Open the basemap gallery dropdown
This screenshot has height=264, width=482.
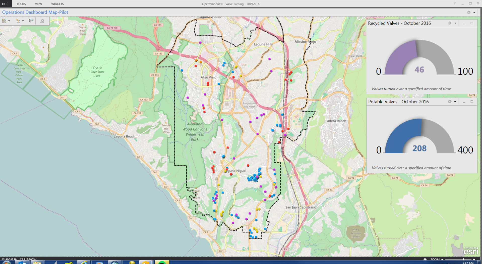coord(6,21)
